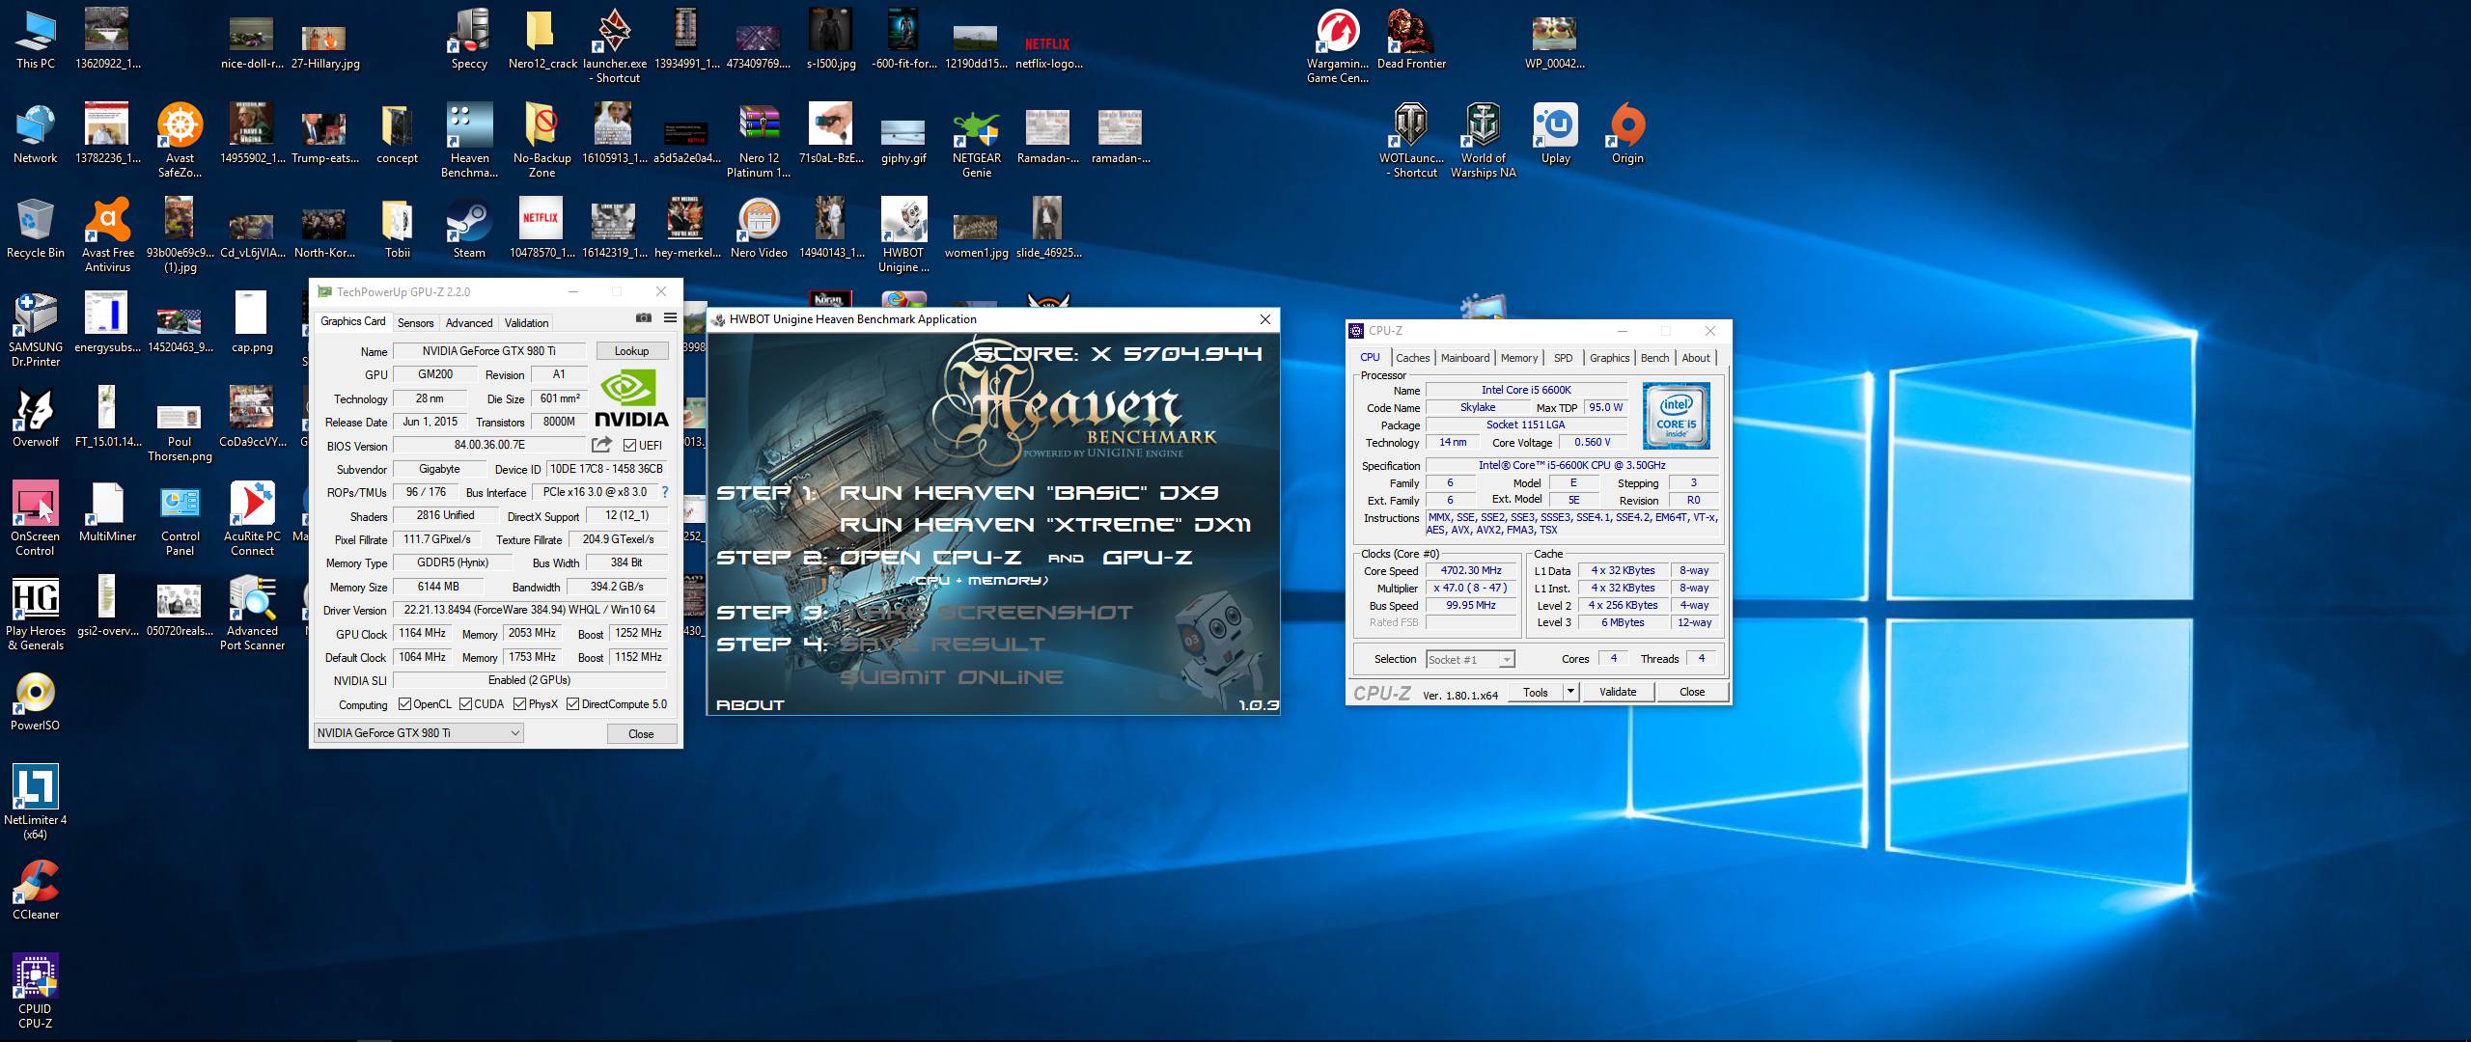Open the NETGEAR Genie icon
2471x1042 pixels.
(977, 141)
